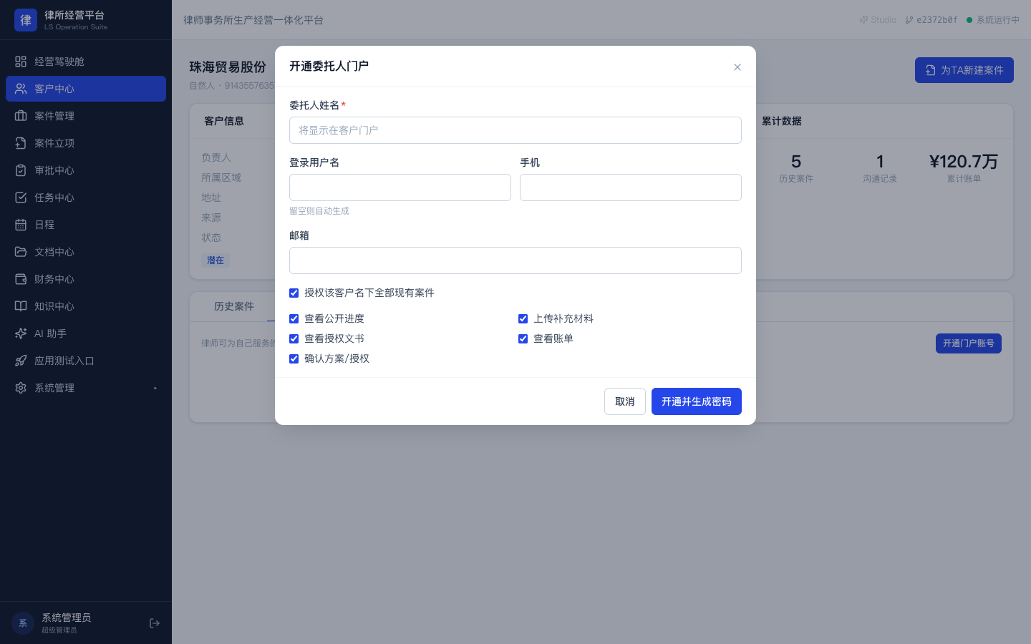Focus the 登录用户名 input field
Screen dimensions: 1031x644
click(400, 187)
